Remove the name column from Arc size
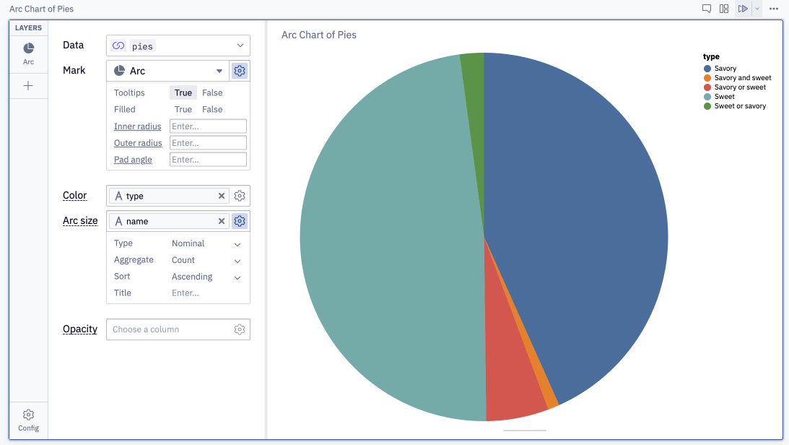 222,221
